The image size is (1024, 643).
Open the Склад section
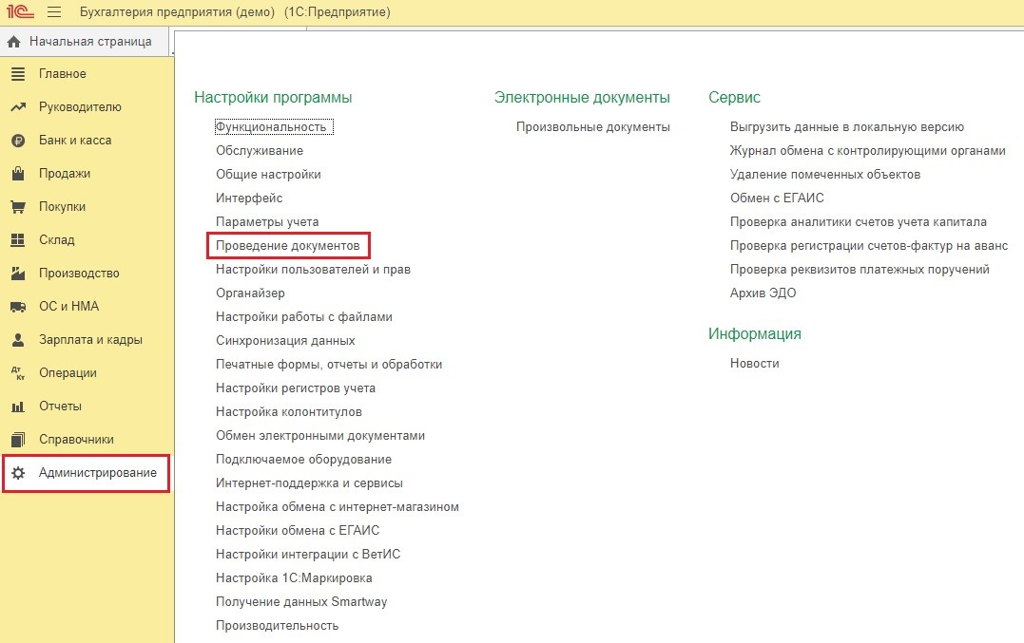pos(56,240)
